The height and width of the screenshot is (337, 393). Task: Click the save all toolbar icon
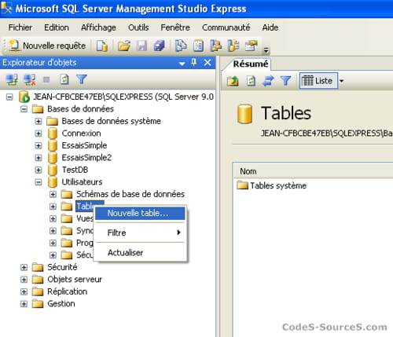[159, 46]
